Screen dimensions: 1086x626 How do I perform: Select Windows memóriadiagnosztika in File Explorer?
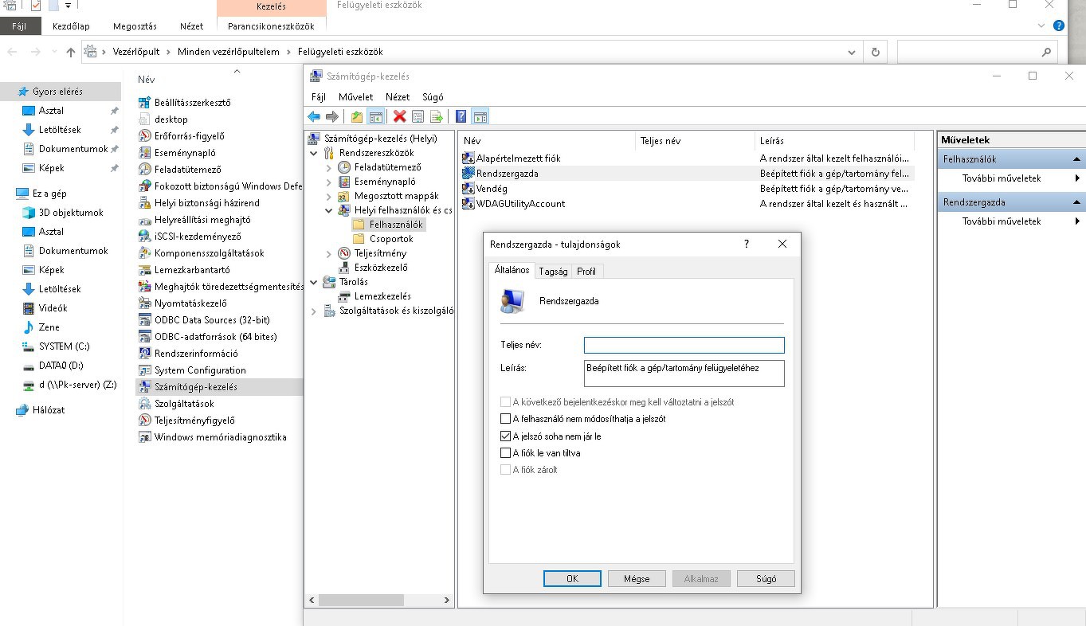pos(220,436)
